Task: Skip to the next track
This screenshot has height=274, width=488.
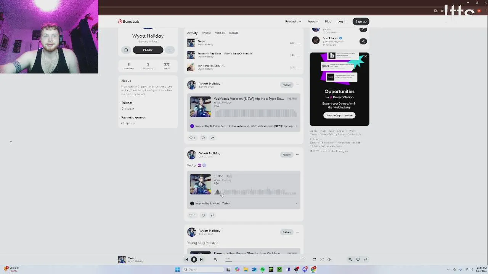Action: (202, 260)
